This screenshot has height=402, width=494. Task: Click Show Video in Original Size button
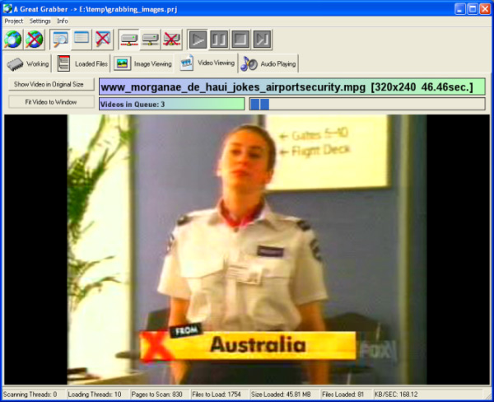[x=49, y=85]
